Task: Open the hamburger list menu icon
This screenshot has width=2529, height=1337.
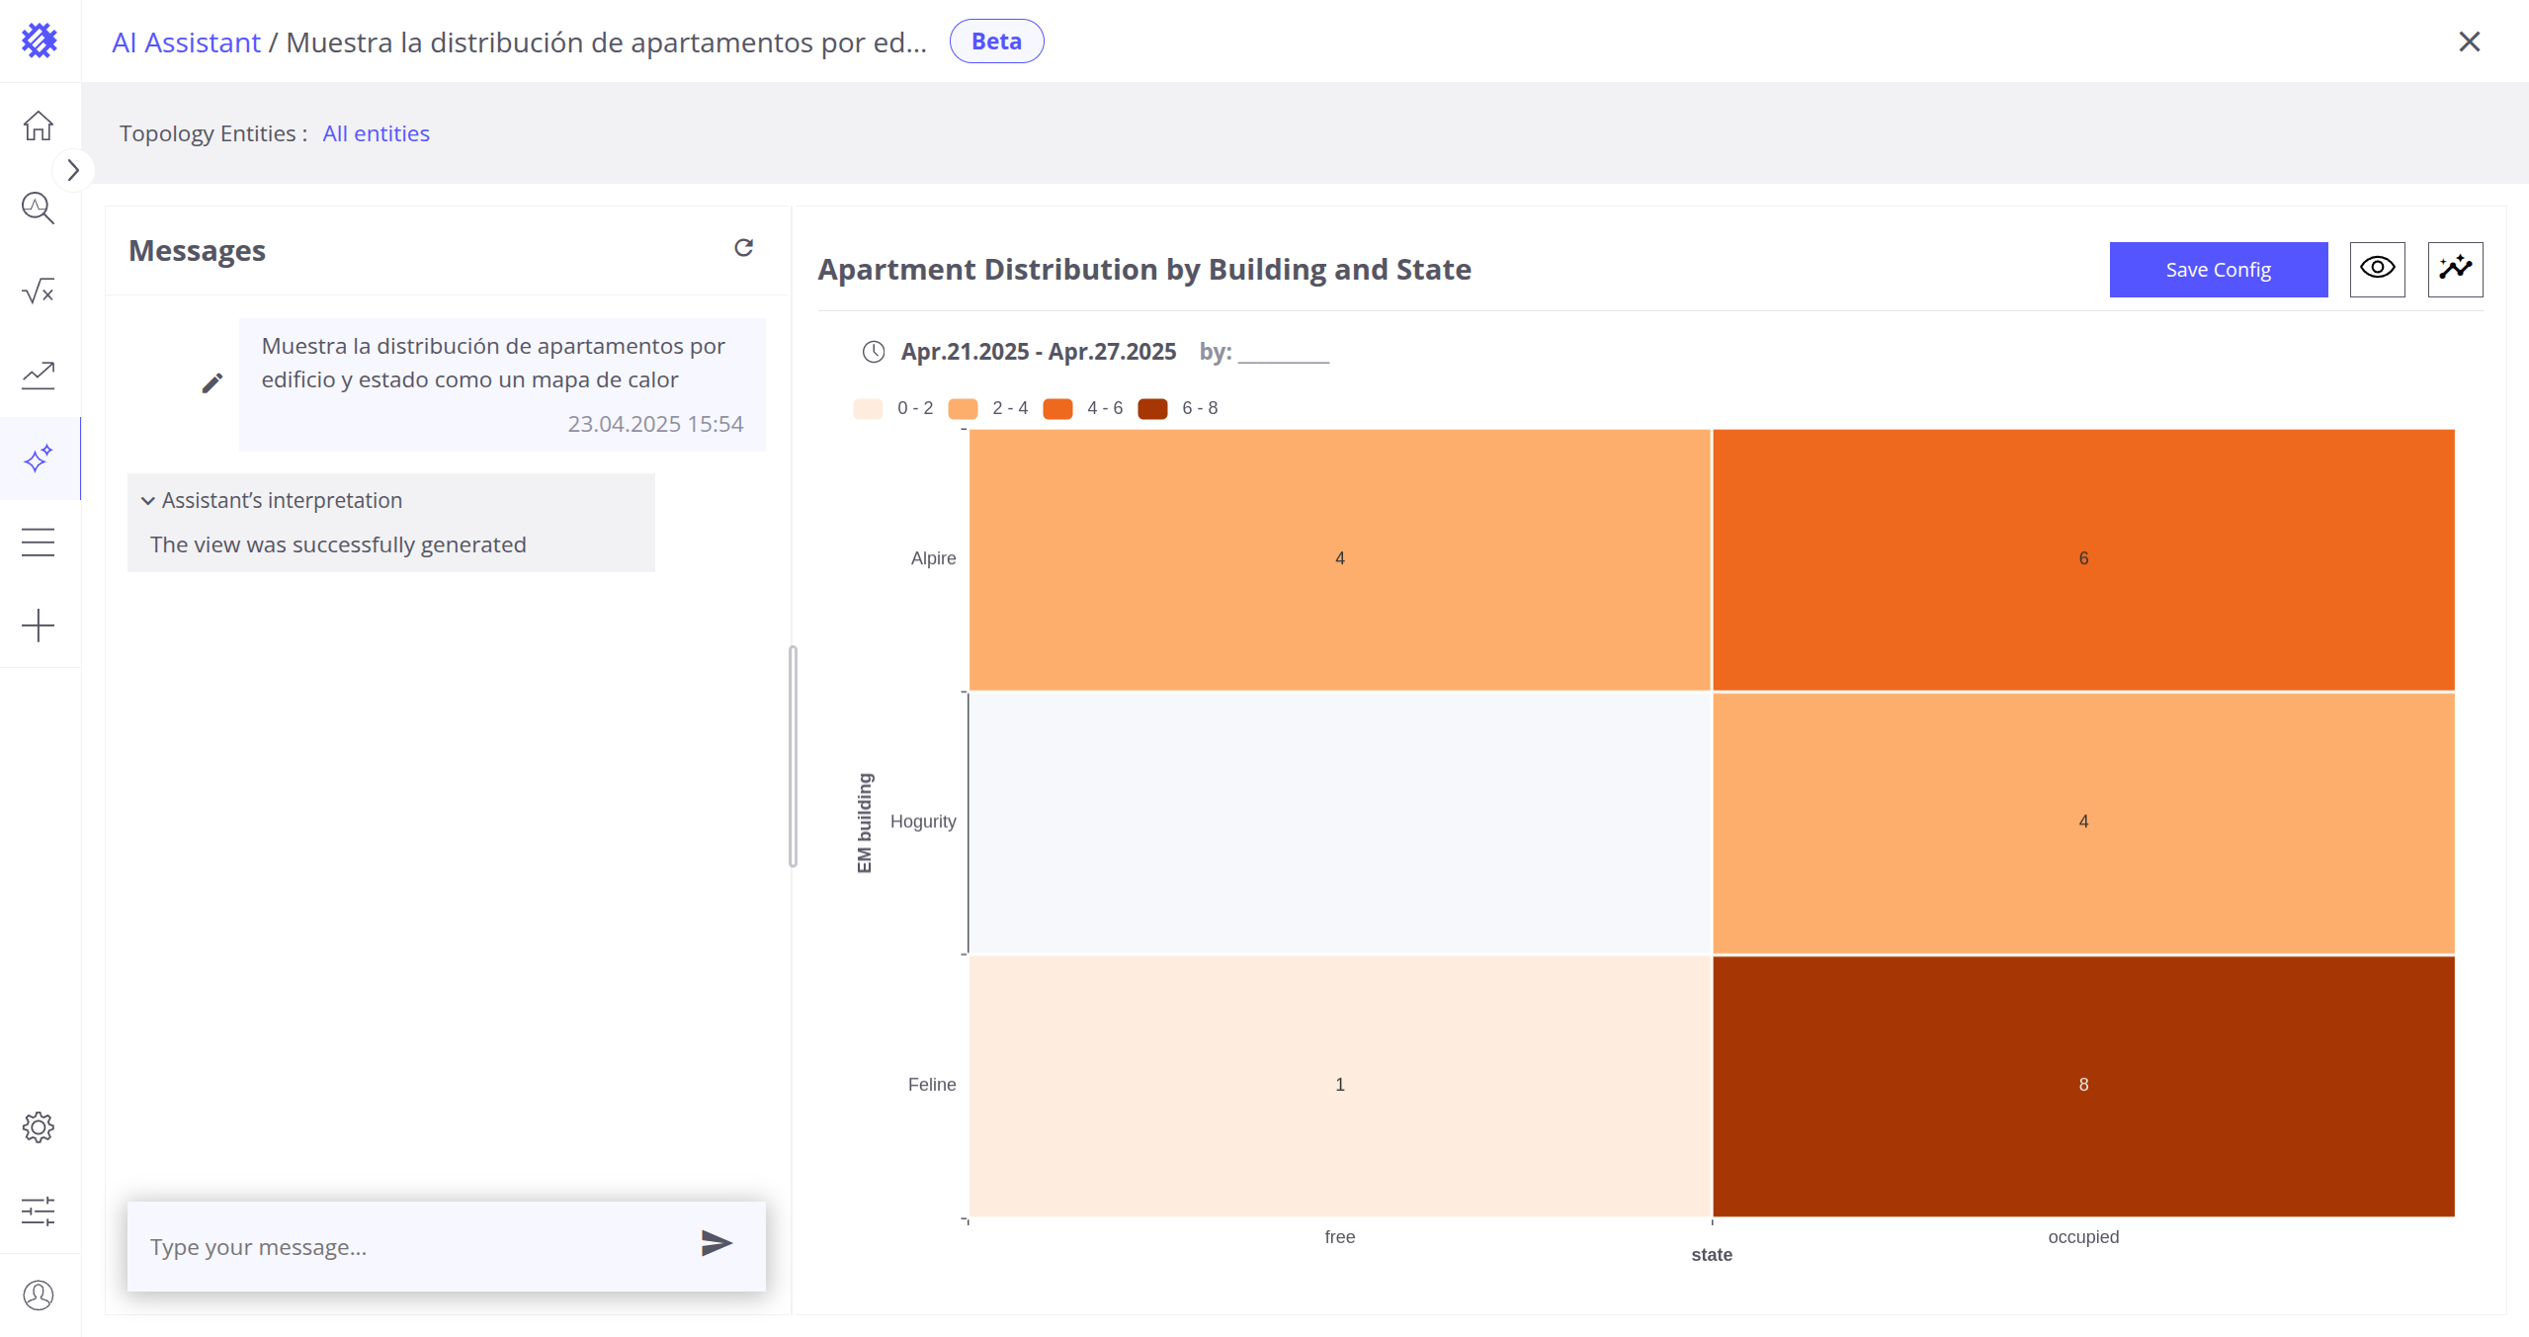Action: coord(39,543)
